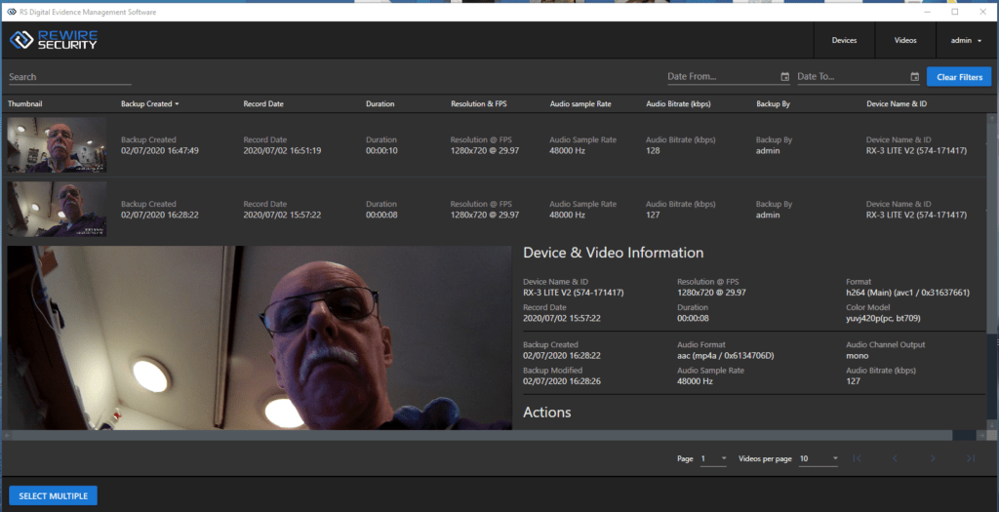Click the horizontal scrollbar below video details
Image resolution: width=999 pixels, height=512 pixels.
(488, 435)
